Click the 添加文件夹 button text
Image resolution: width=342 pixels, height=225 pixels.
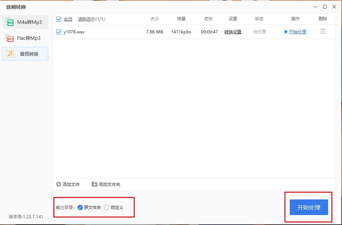point(109,185)
